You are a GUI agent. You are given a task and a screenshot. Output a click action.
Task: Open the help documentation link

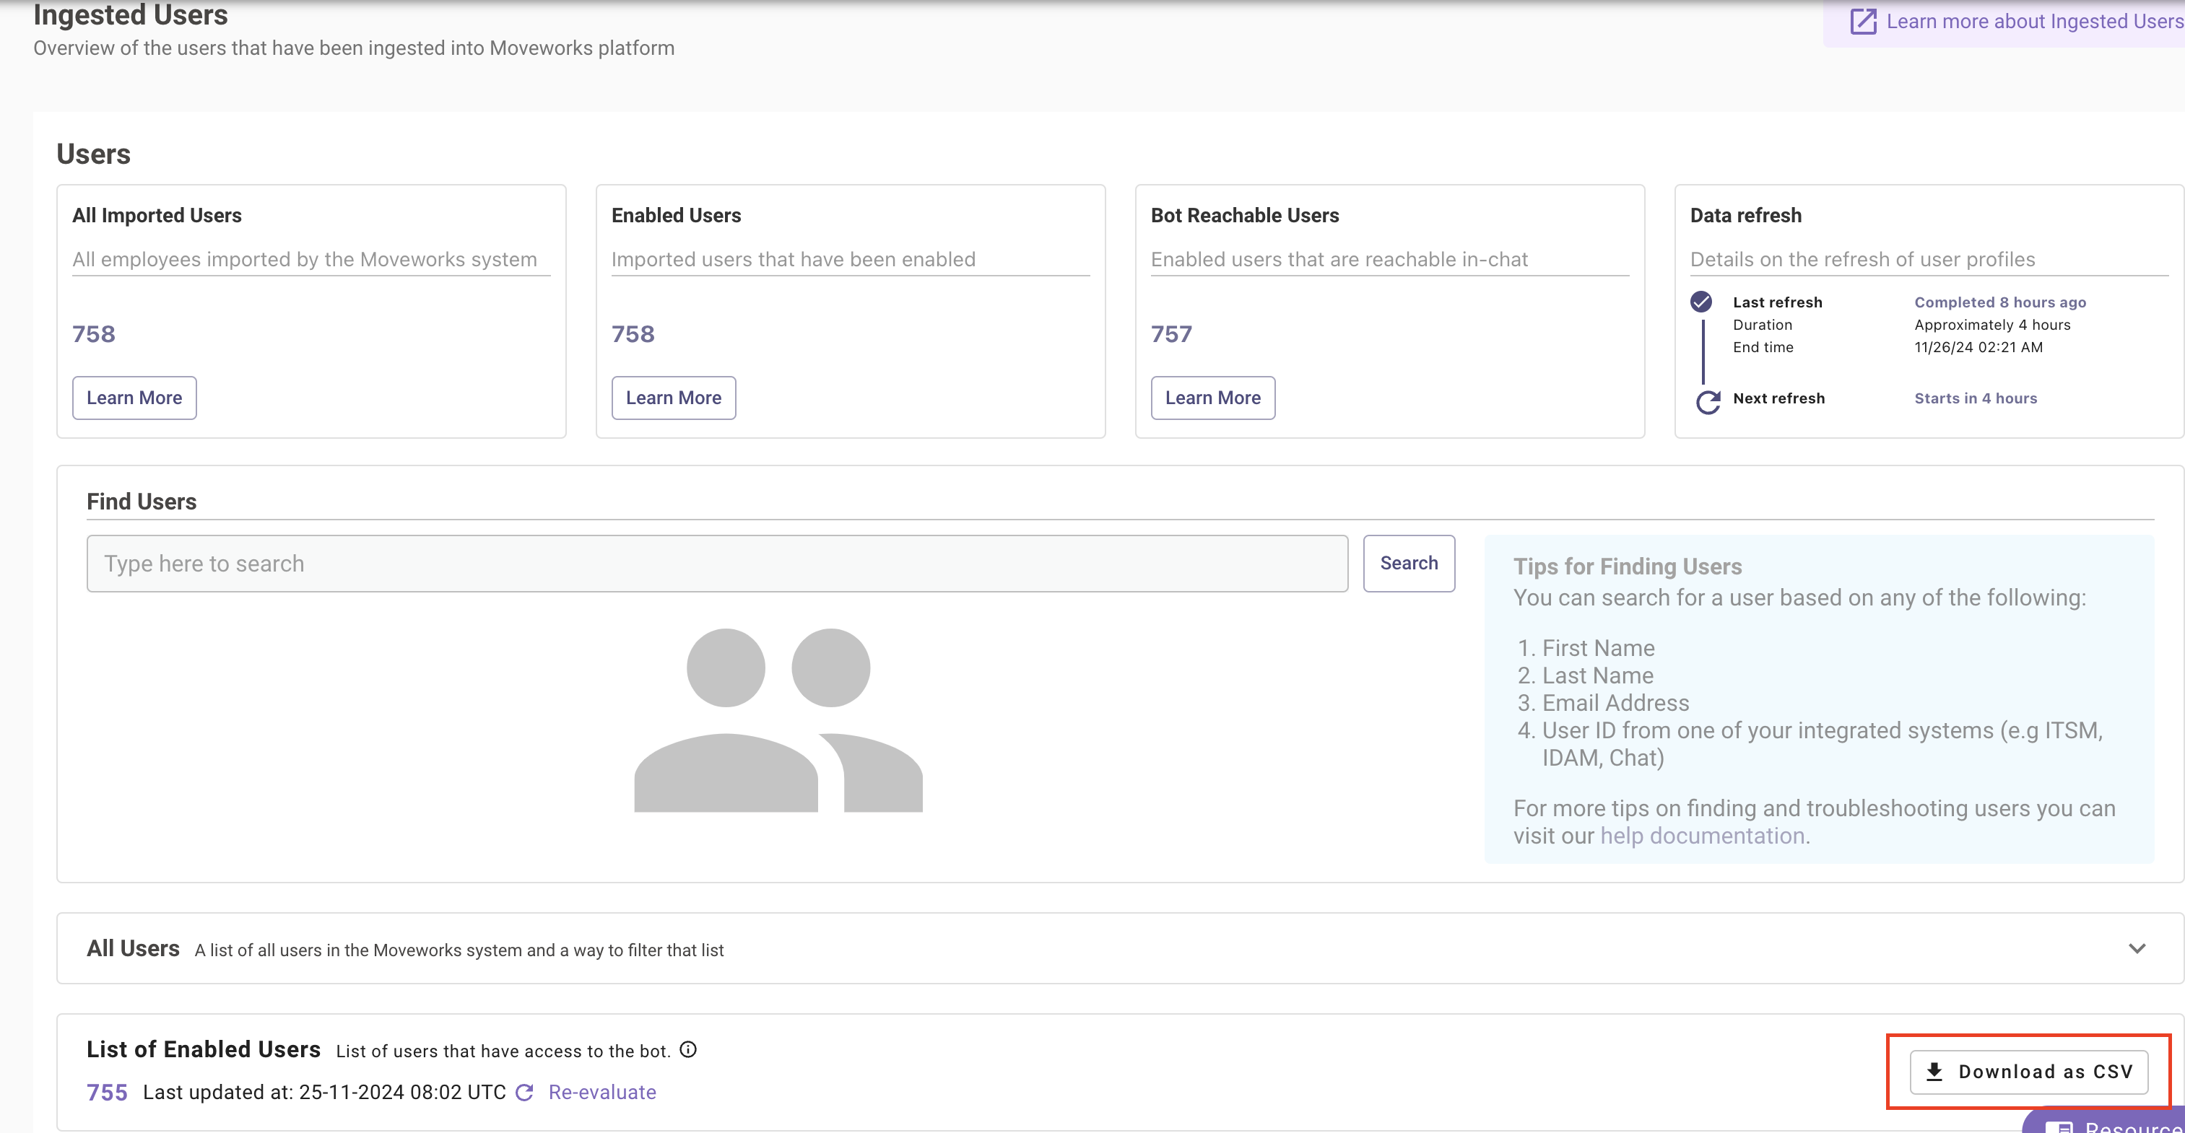click(x=1703, y=836)
